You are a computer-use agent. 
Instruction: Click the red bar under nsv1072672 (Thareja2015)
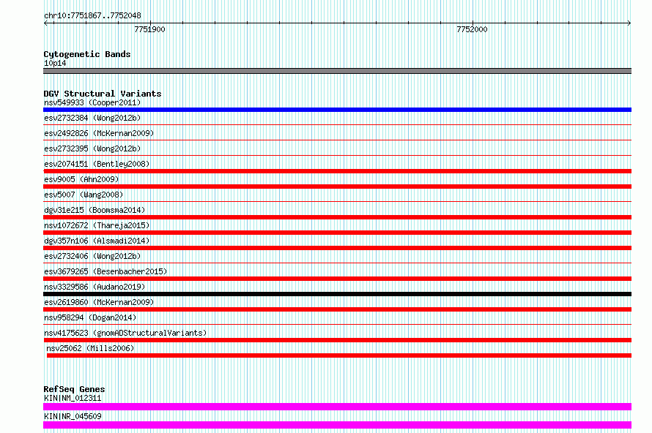[337, 233]
